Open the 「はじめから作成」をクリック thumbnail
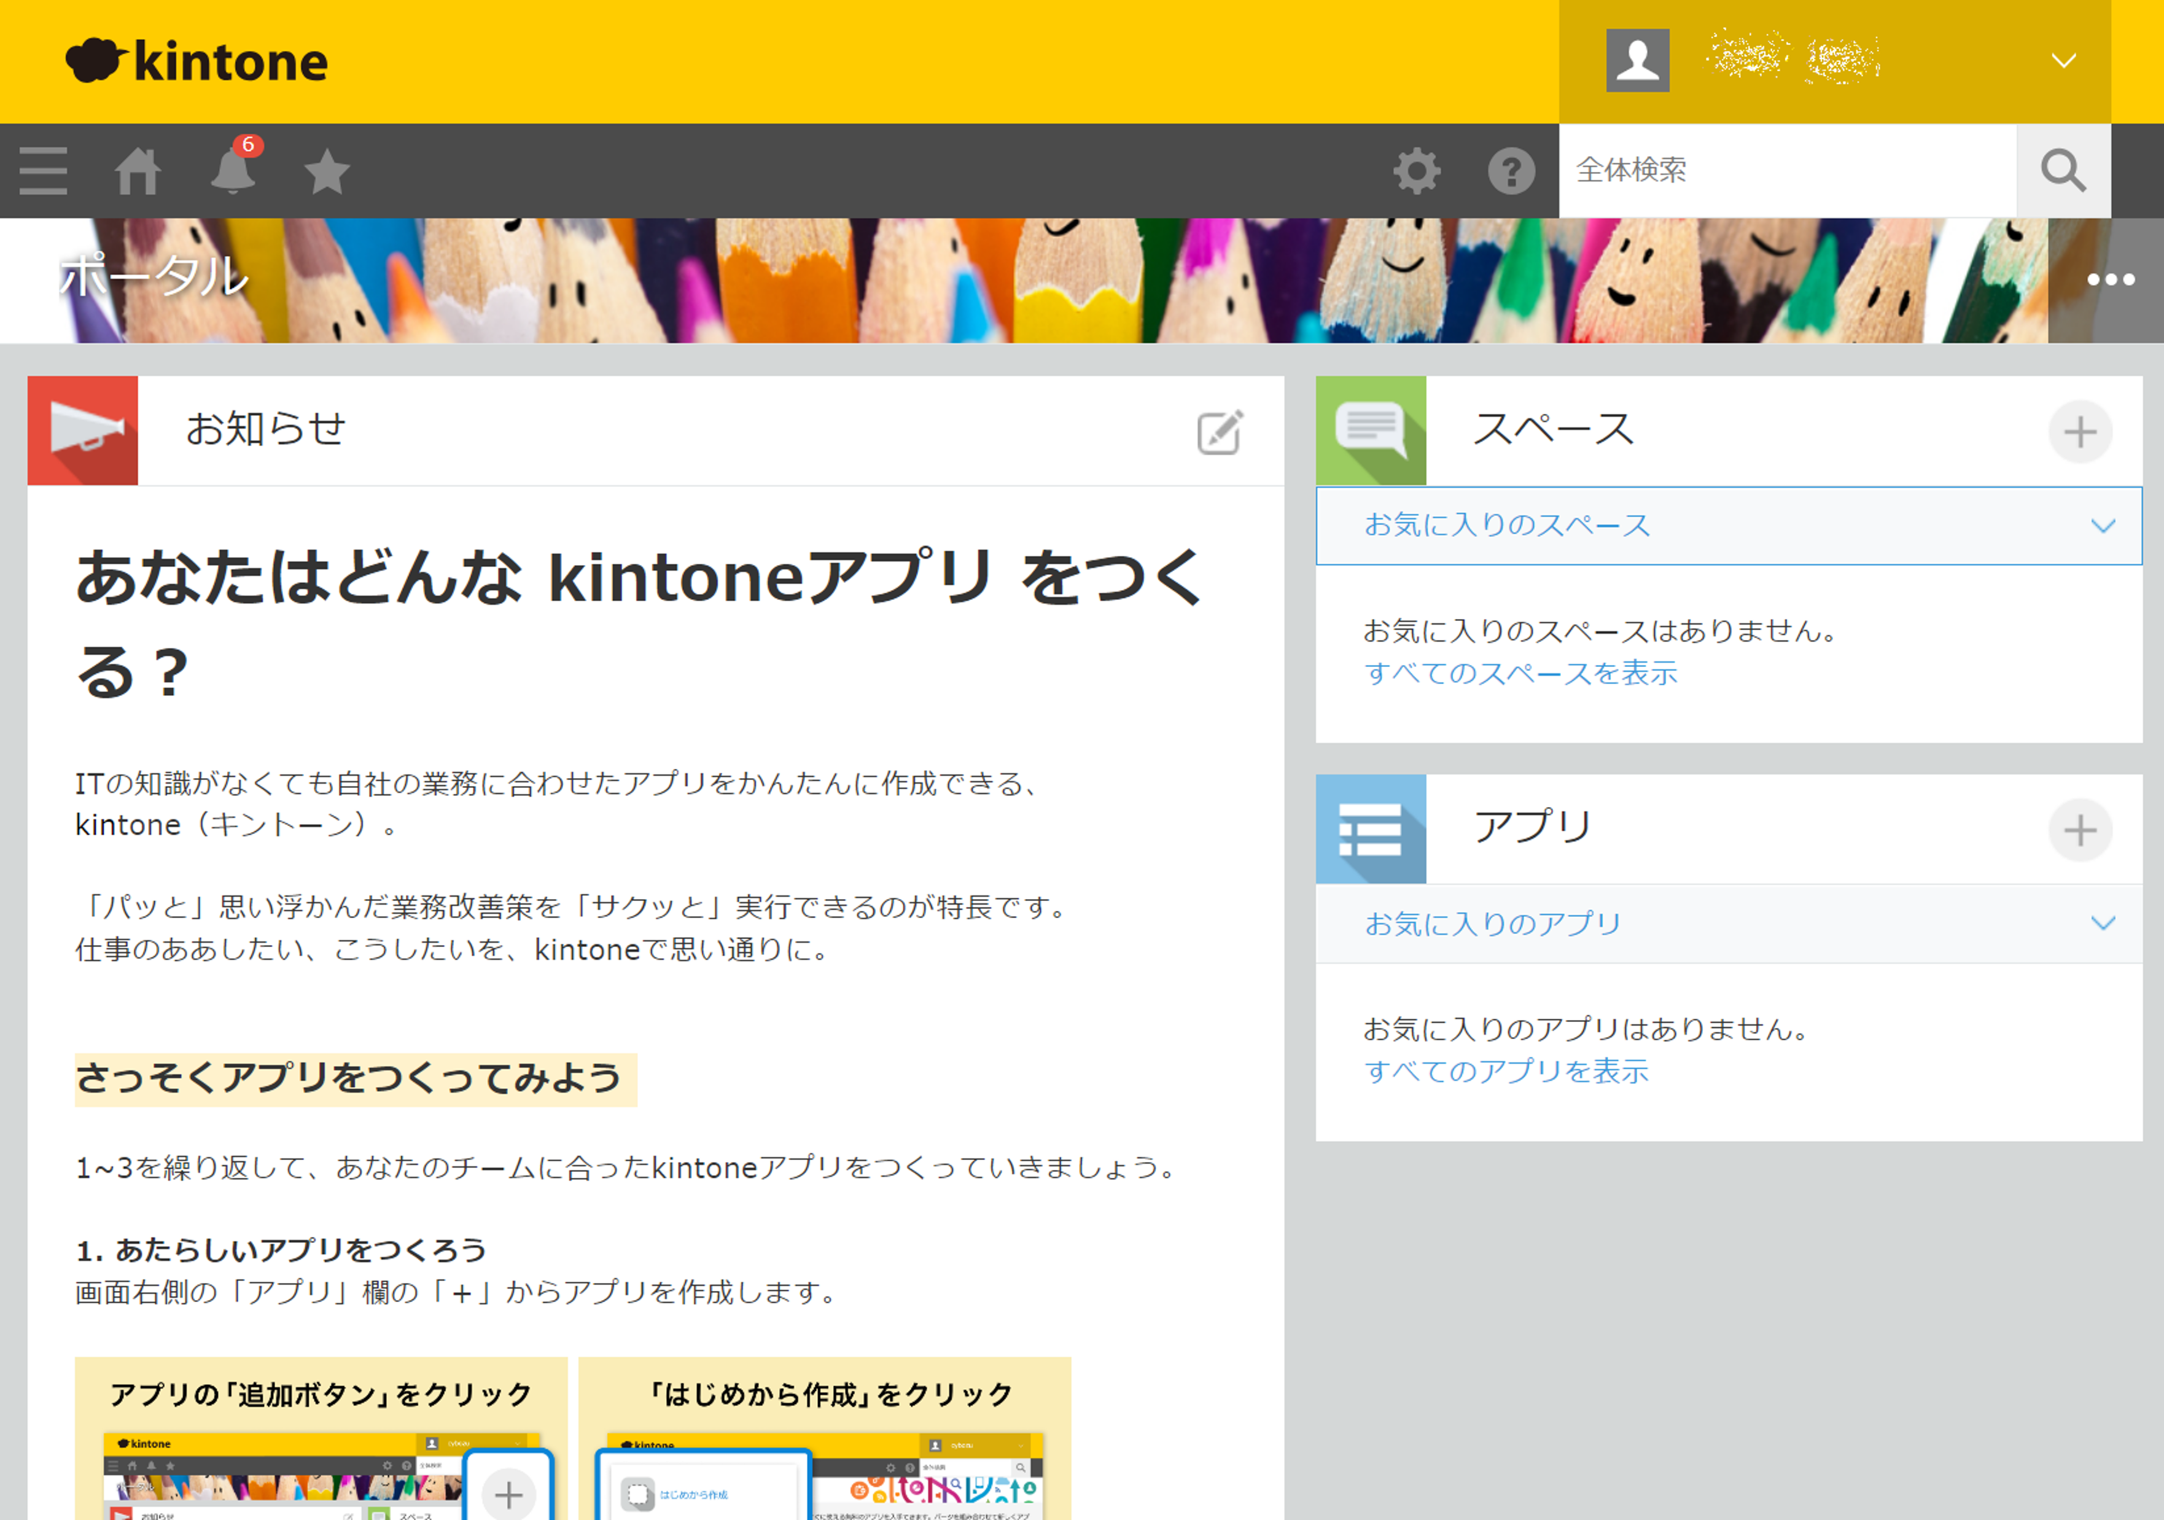 tap(825, 1438)
